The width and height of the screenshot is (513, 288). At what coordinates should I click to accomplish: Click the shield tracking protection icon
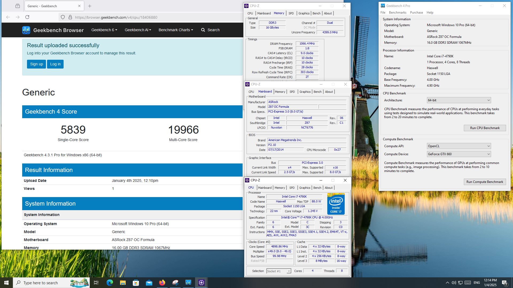point(63,17)
